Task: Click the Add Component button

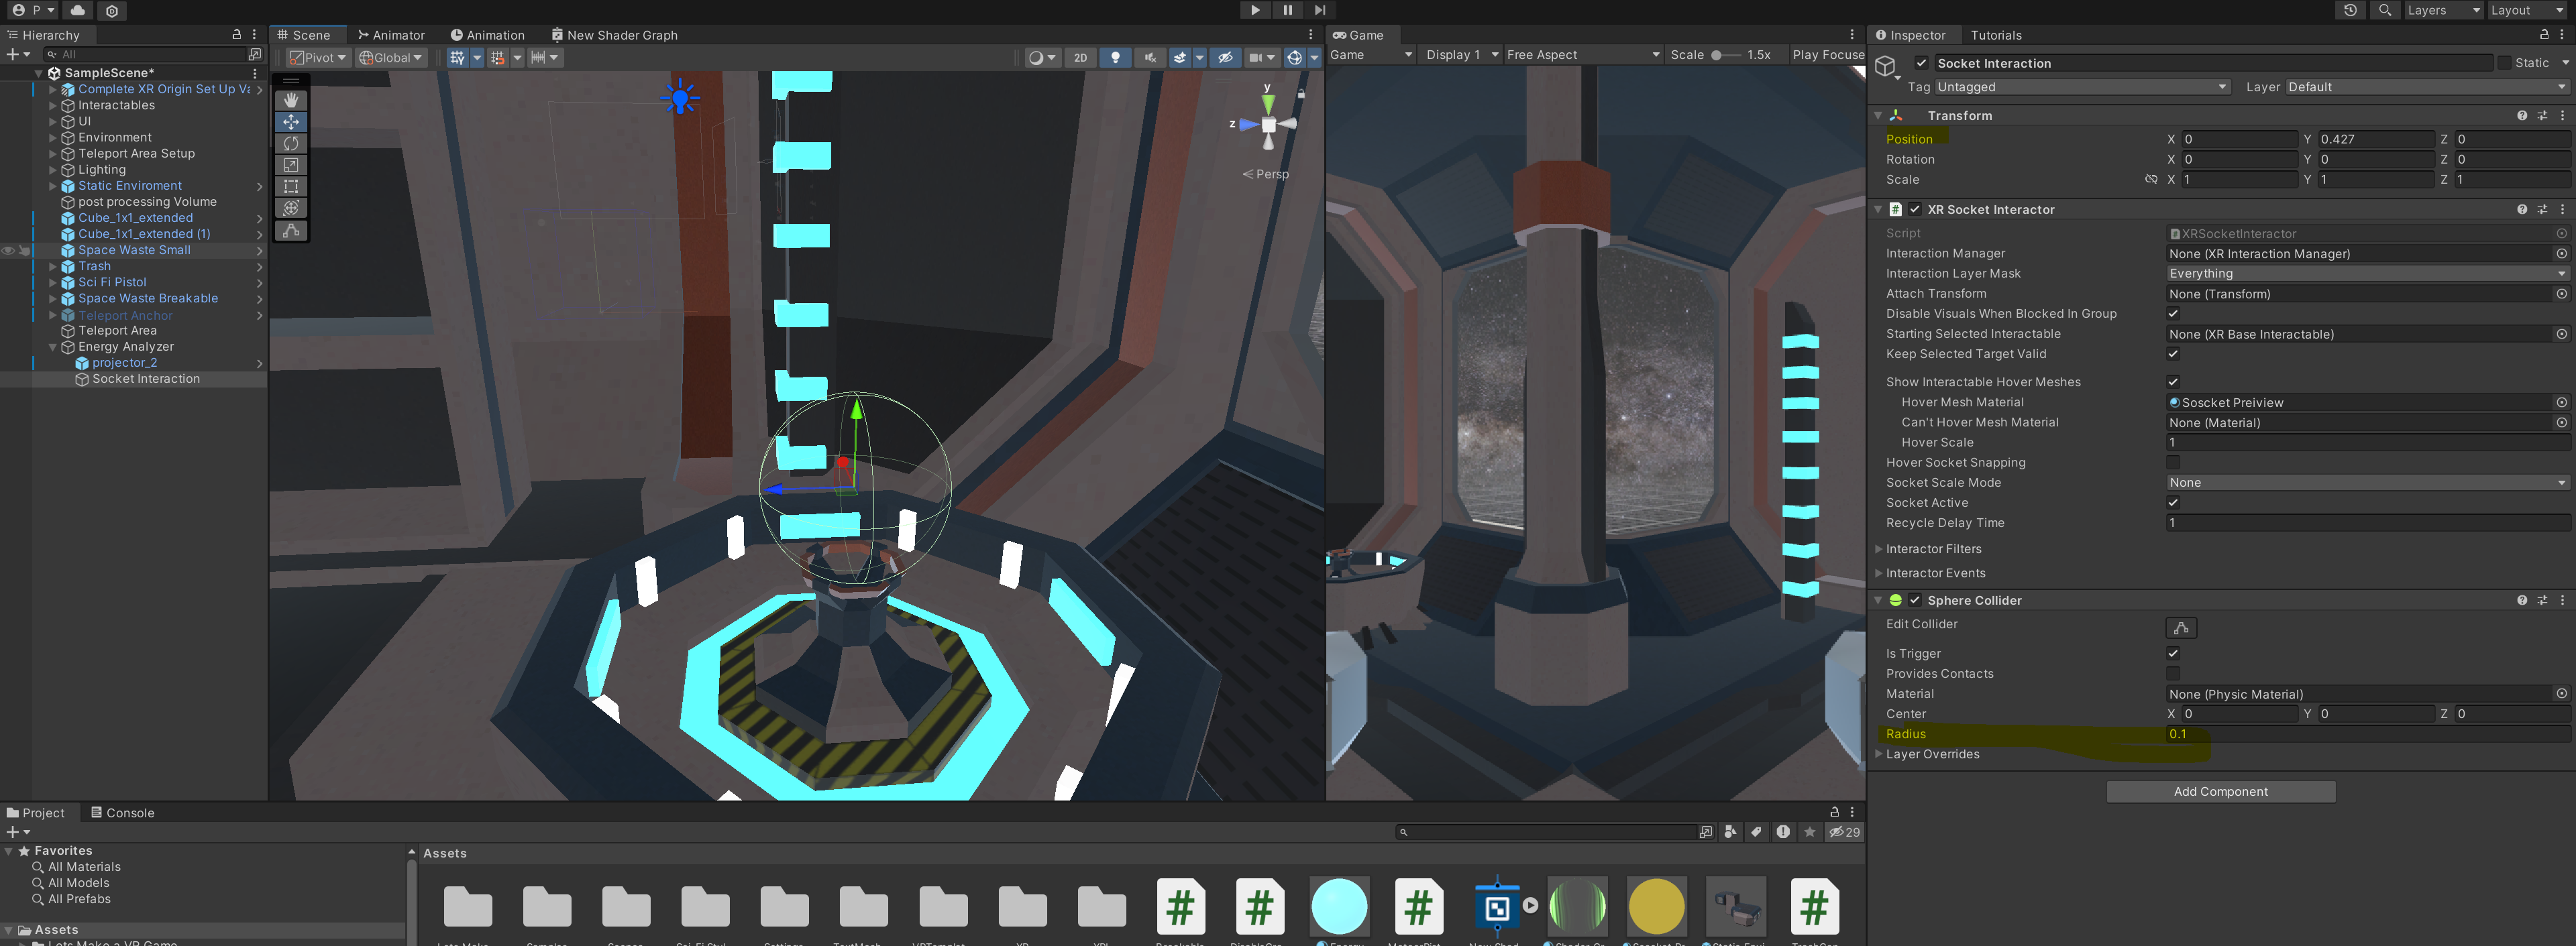Action: click(2220, 791)
